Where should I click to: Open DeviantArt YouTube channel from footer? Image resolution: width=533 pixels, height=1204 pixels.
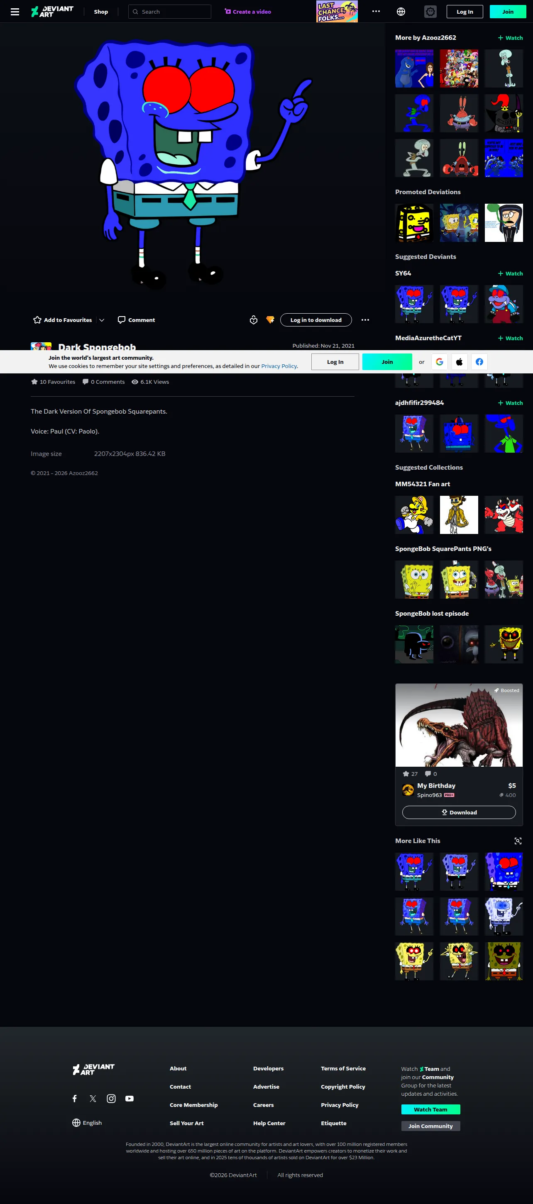(130, 1098)
